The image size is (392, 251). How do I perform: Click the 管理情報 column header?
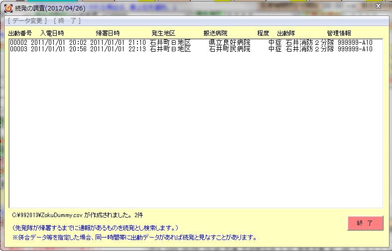point(339,33)
